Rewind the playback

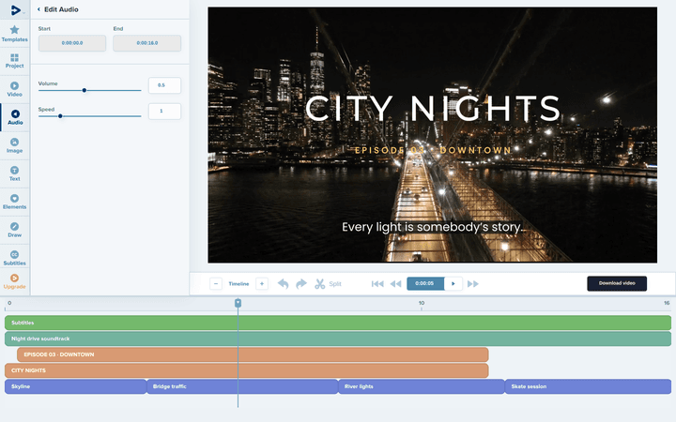pos(396,284)
